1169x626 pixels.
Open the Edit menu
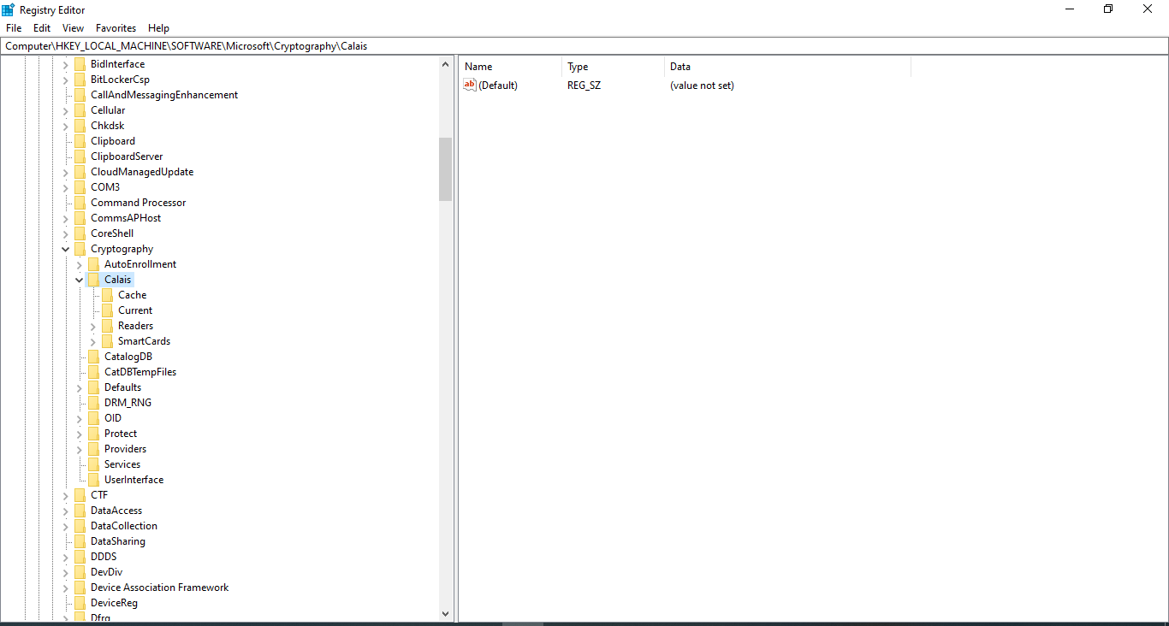[42, 28]
